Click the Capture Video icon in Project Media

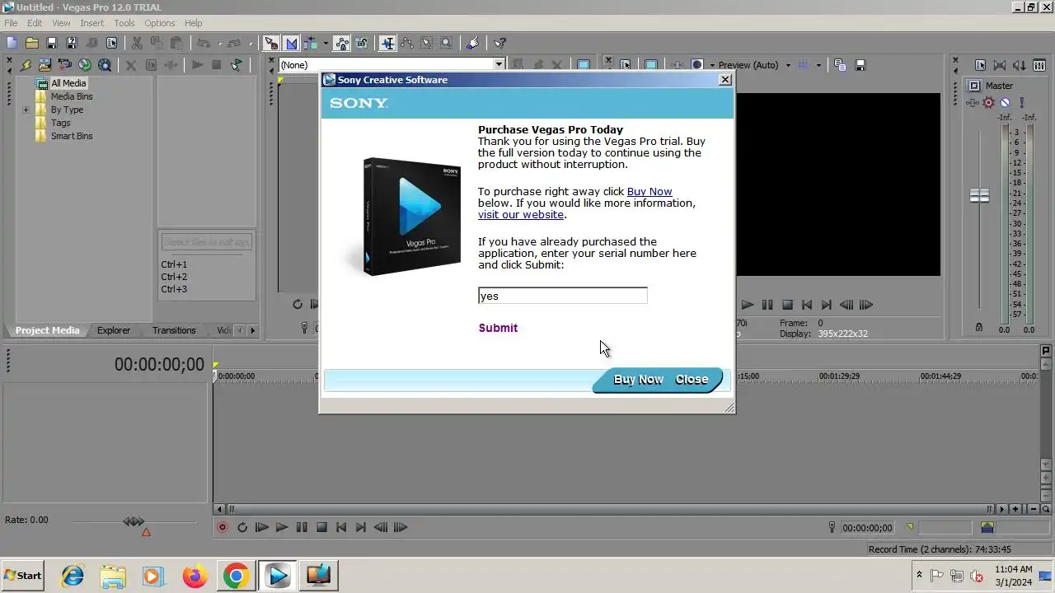point(64,64)
